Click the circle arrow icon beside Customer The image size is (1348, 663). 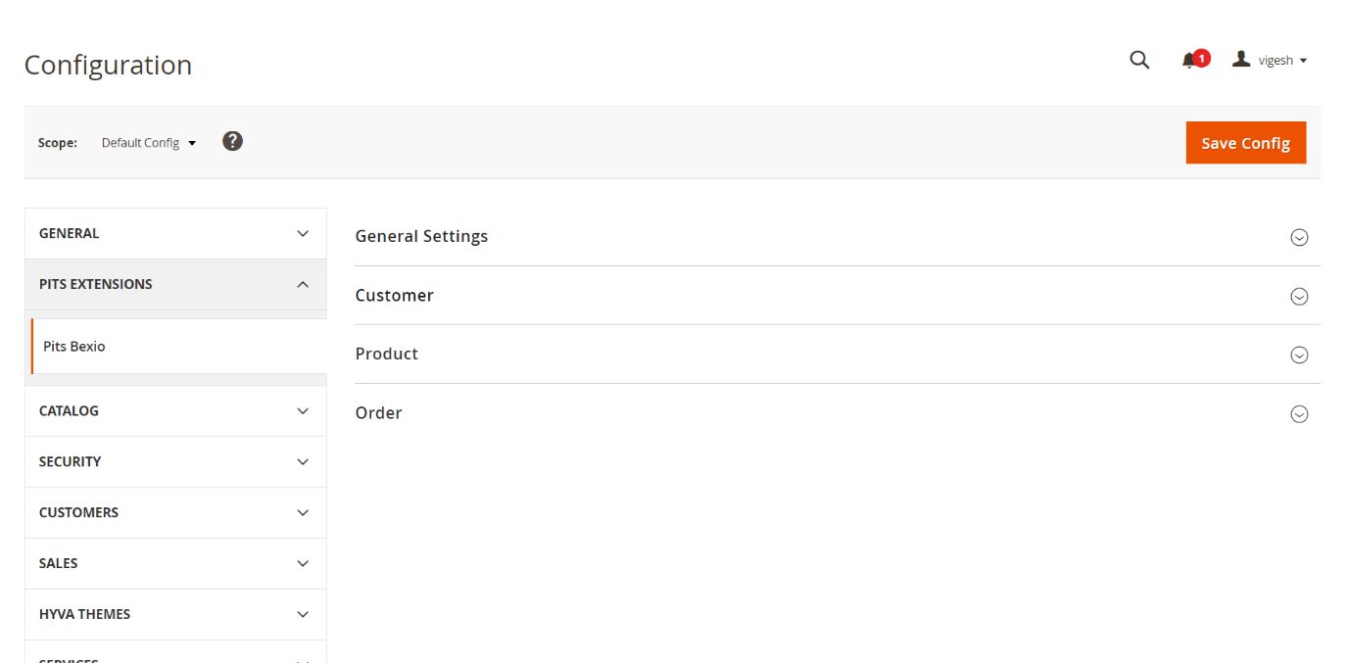pyautogui.click(x=1299, y=296)
